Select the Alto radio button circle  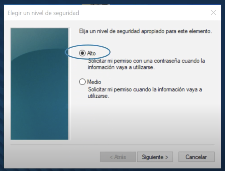point(82,53)
